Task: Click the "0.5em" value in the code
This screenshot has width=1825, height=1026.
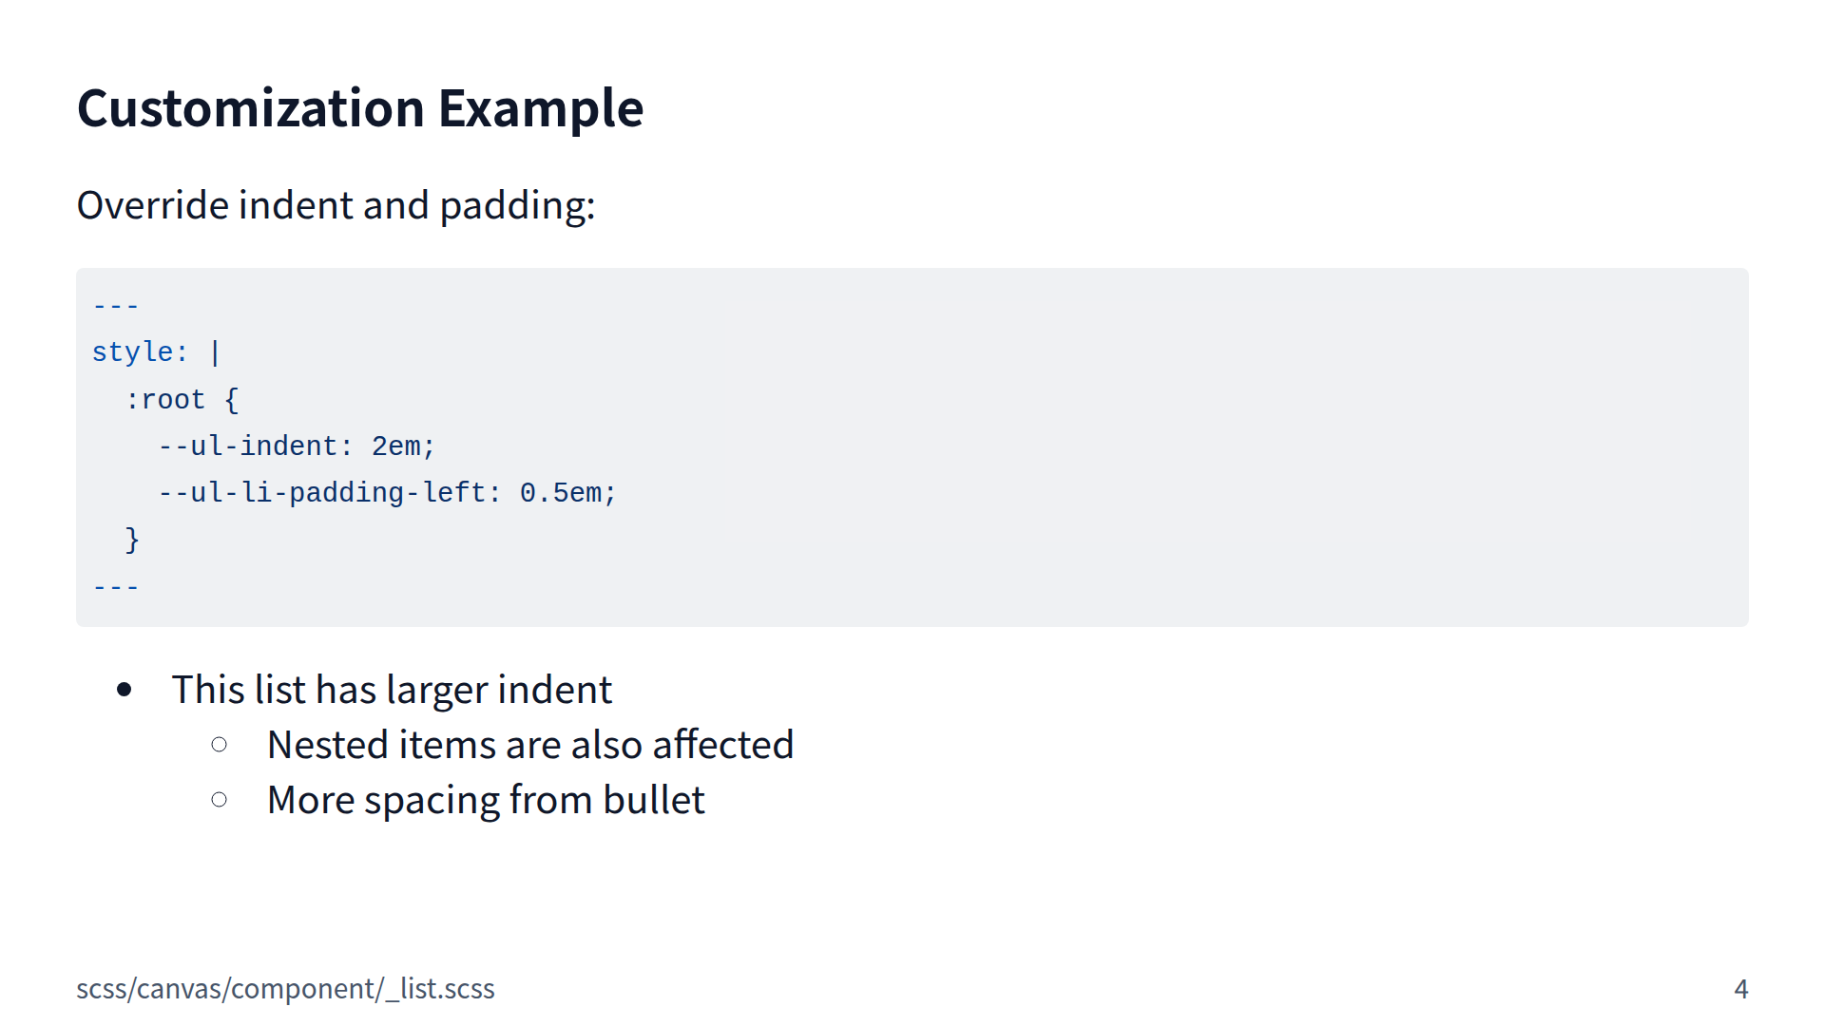Action: [x=561, y=493]
